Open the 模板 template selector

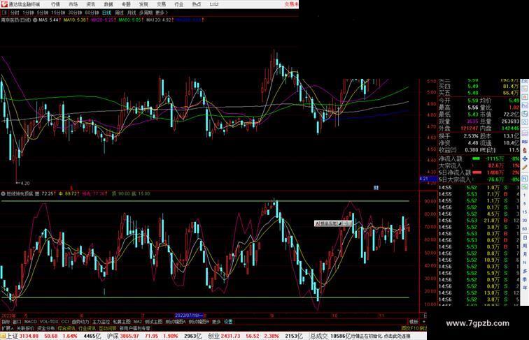(414, 322)
